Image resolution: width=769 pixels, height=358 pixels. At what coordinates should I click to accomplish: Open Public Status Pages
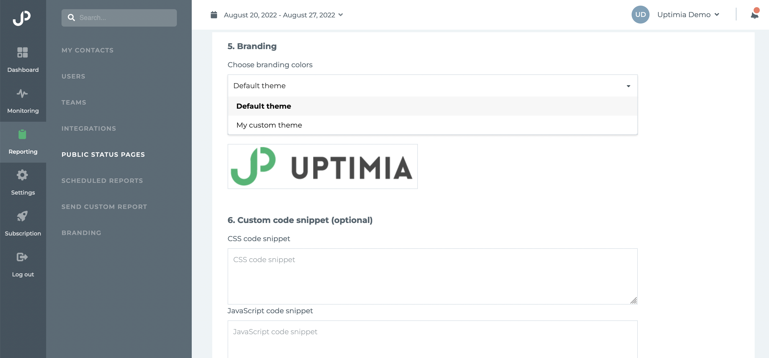103,154
